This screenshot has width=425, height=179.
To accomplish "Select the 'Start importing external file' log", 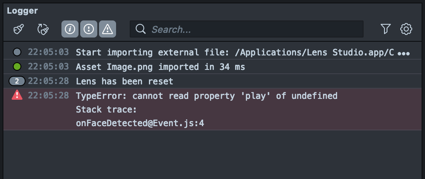I will point(235,52).
